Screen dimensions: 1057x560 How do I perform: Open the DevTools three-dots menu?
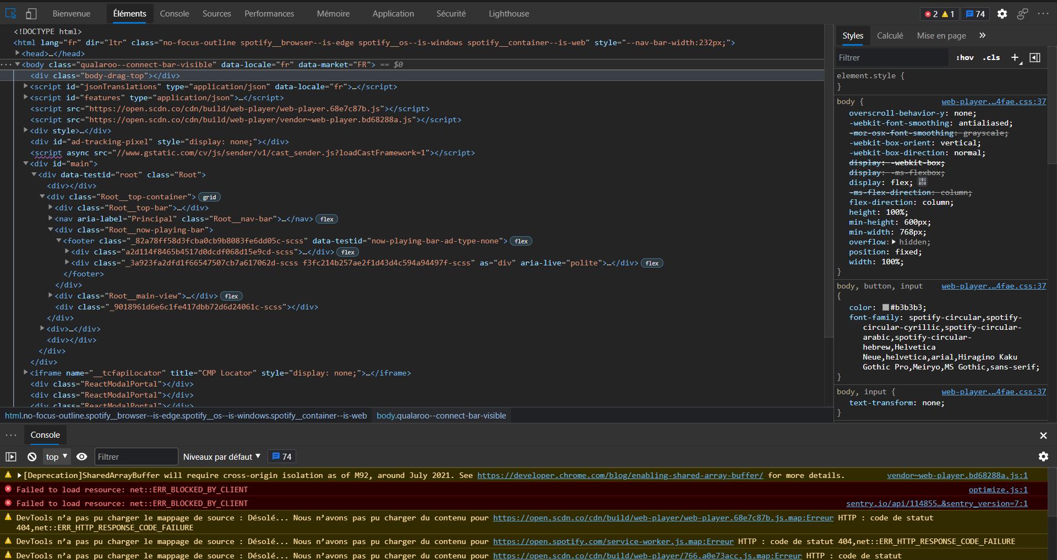[x=1043, y=14]
